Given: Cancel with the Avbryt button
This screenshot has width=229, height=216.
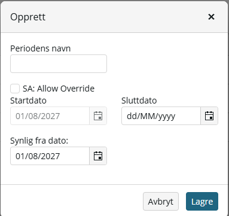Looking at the screenshot, I should [x=161, y=202].
